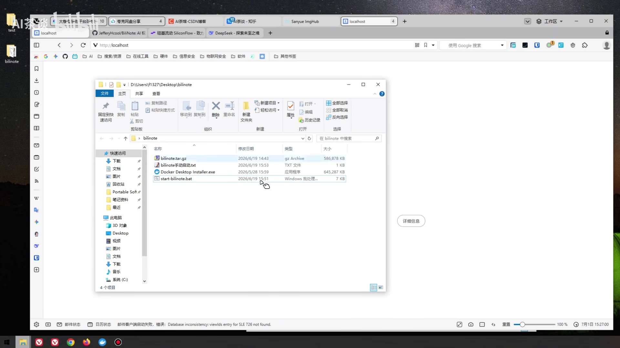The height and width of the screenshot is (348, 620).
Task: Open Firefox from the Windows taskbar
Action: point(87,342)
